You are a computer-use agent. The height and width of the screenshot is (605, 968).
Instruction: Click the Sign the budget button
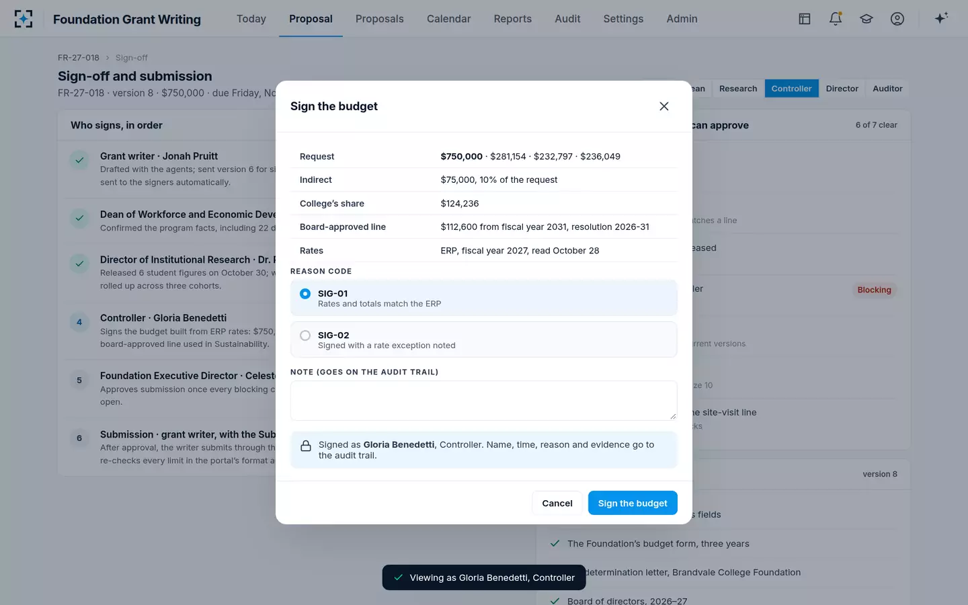(x=633, y=503)
